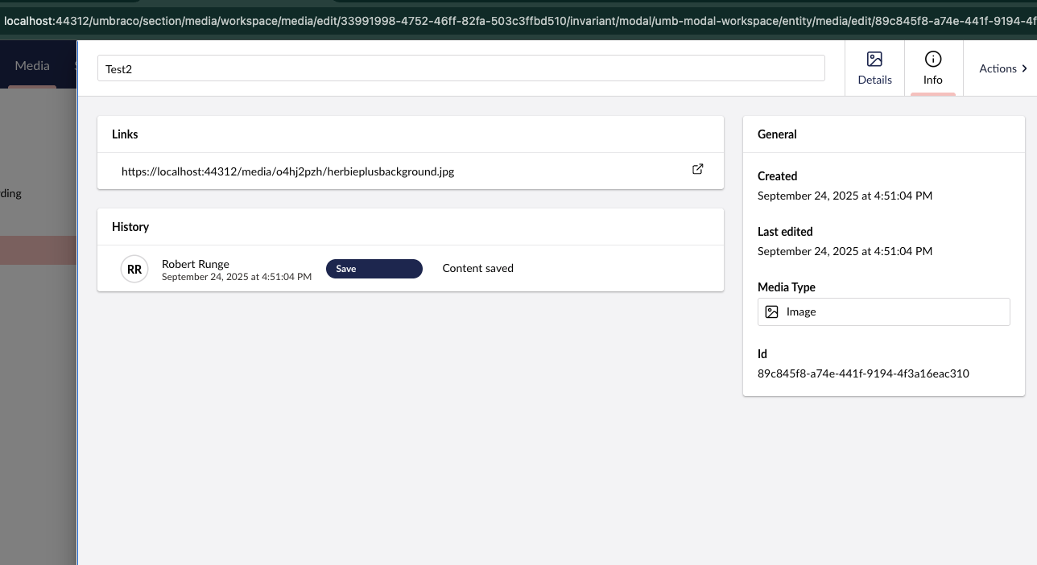Screen dimensions: 1037x565
Task: Switch to the Info tab
Action: point(933,68)
